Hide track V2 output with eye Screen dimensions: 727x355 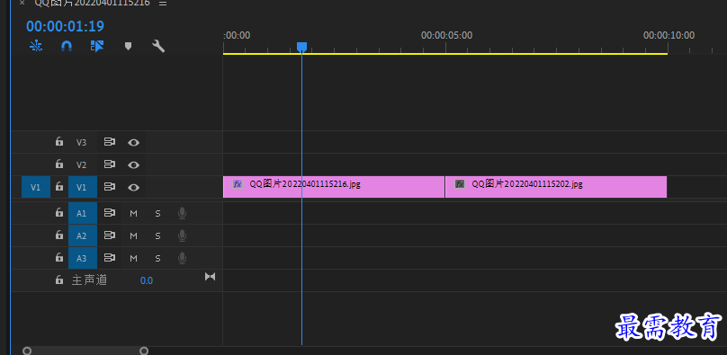(x=133, y=164)
